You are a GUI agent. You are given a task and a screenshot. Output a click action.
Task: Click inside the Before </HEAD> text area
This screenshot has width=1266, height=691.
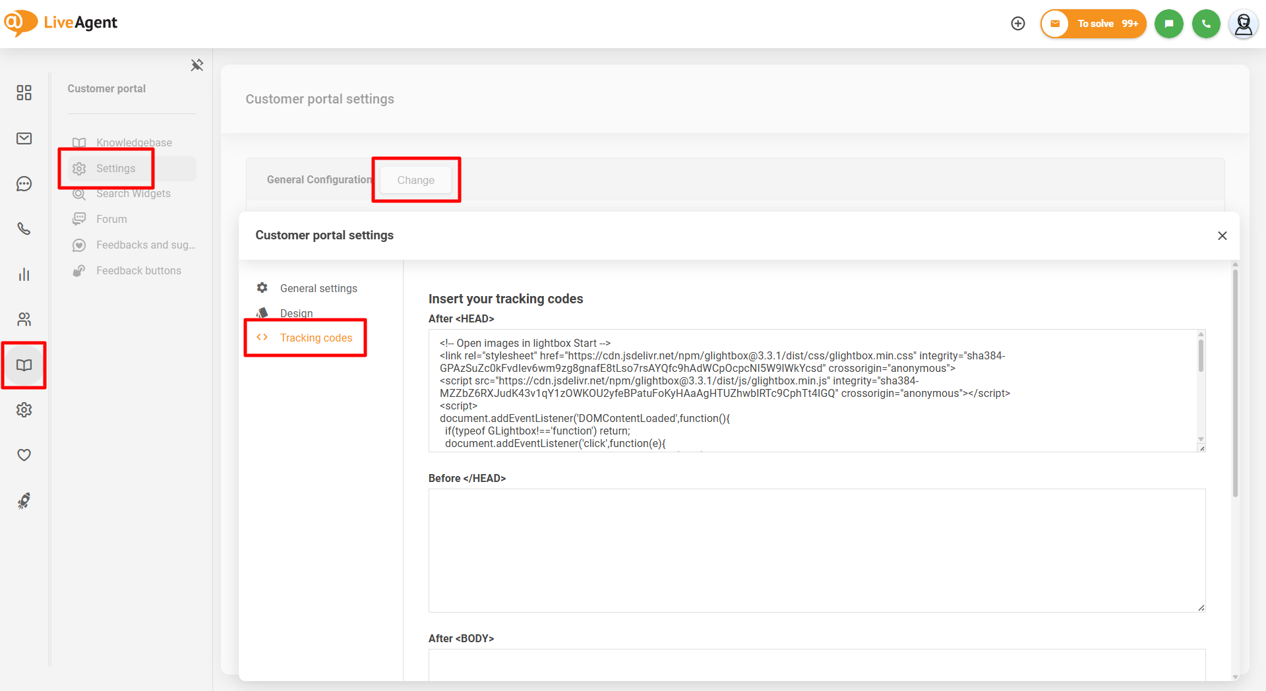click(x=816, y=550)
